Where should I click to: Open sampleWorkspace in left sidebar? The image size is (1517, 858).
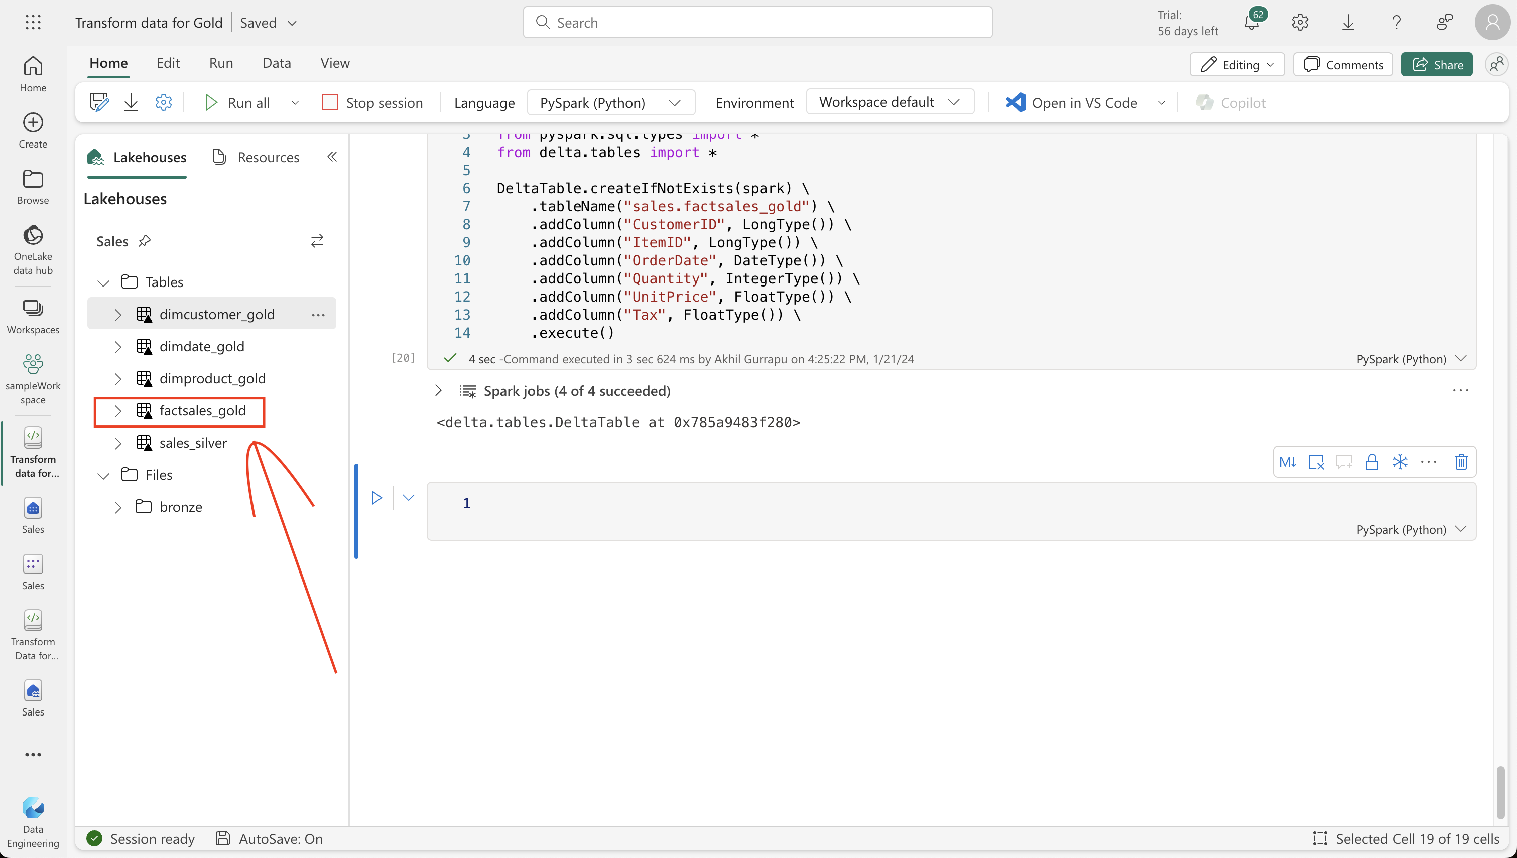[x=33, y=379]
